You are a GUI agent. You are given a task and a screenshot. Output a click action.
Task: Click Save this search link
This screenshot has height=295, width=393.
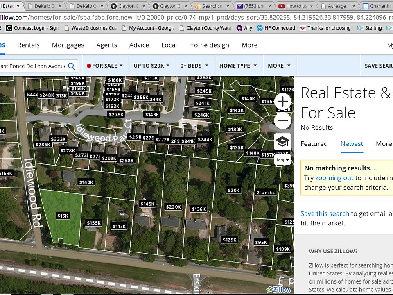[x=325, y=213]
